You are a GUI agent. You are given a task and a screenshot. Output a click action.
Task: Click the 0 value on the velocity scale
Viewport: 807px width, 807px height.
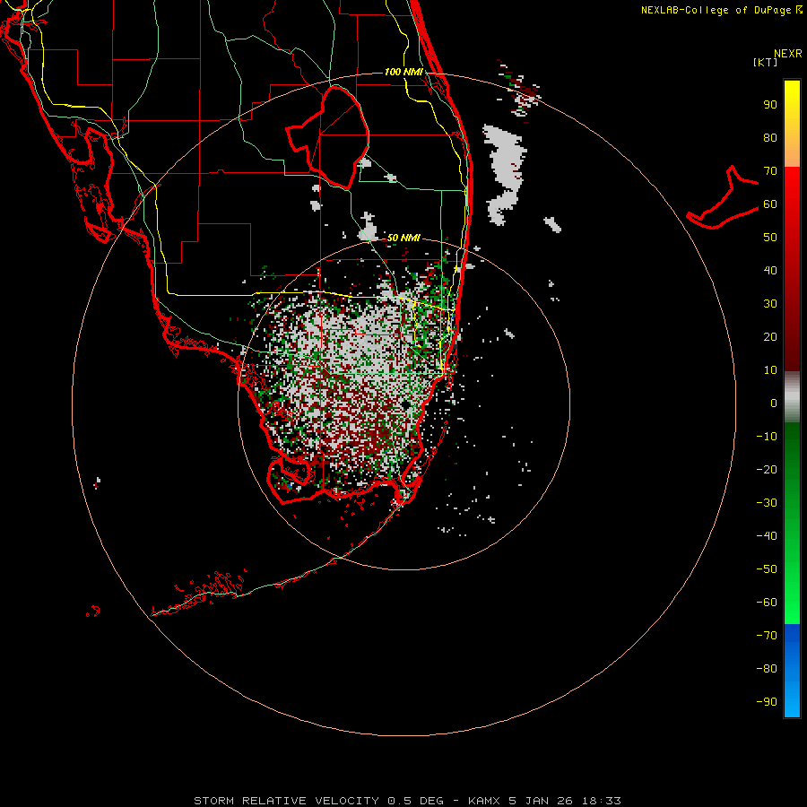(774, 403)
